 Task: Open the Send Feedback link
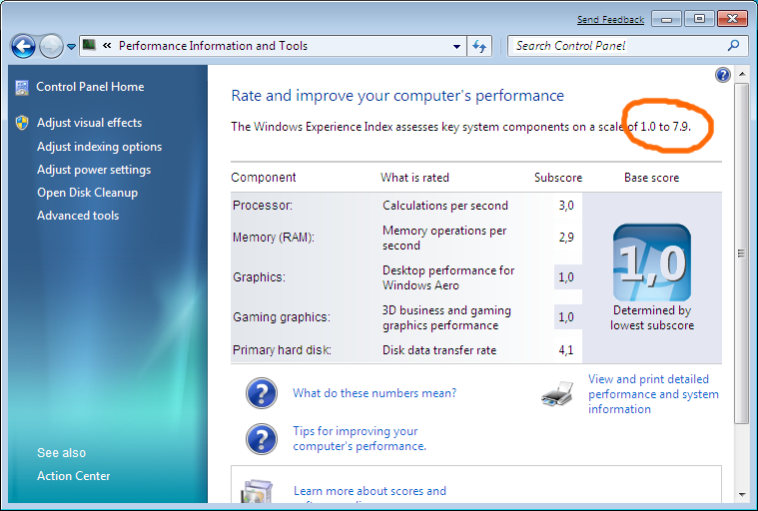[x=610, y=20]
